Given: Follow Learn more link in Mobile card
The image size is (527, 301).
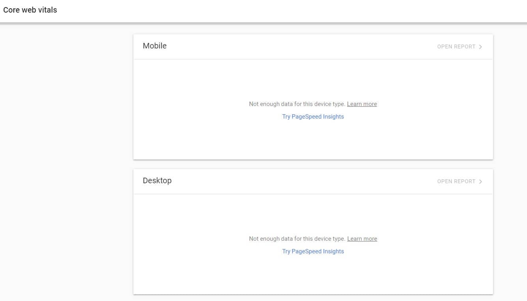Looking at the screenshot, I should 362,104.
